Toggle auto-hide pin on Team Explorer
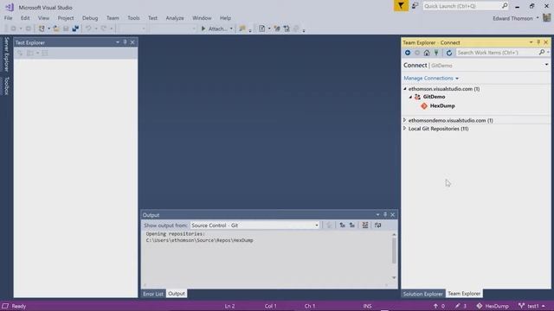Viewport: 554px width, 311px height. click(538, 42)
